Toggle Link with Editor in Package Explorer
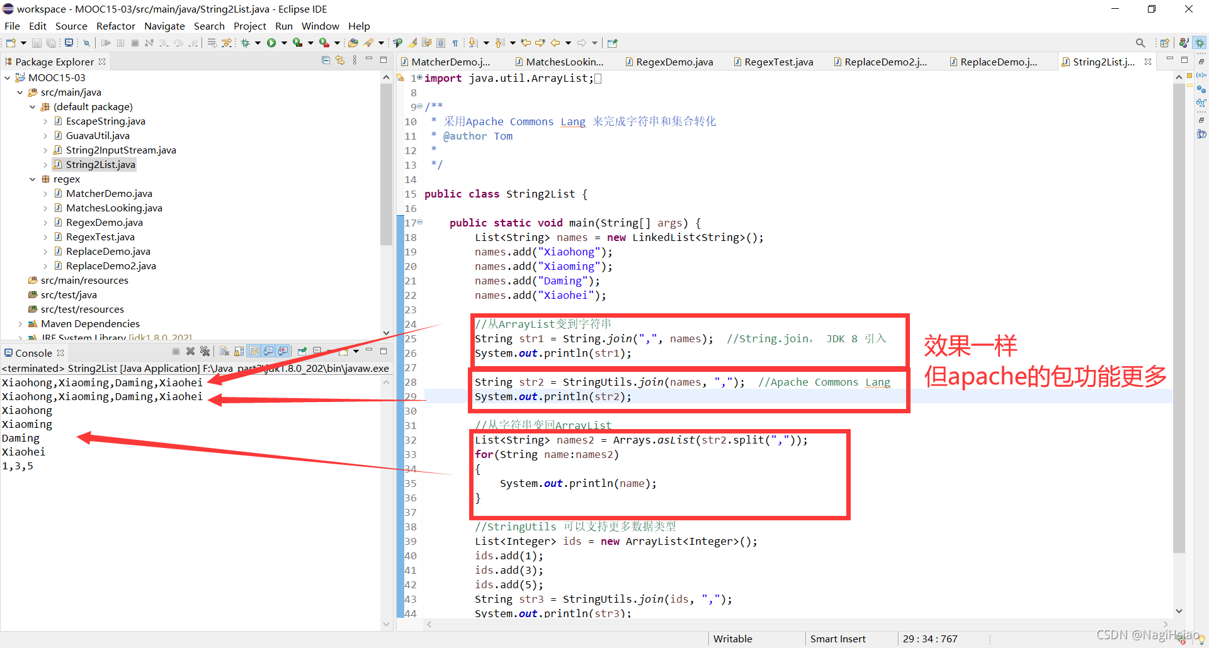The width and height of the screenshot is (1209, 648). (x=340, y=60)
